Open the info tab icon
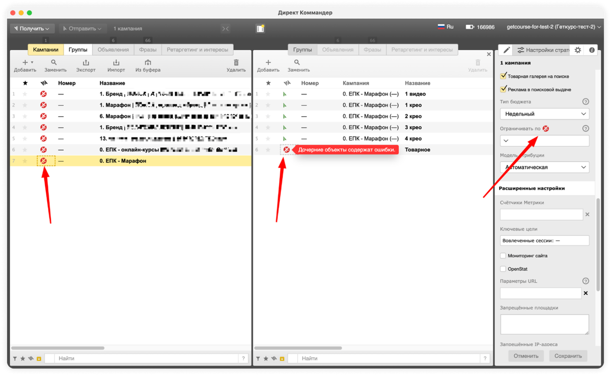The height and width of the screenshot is (376, 611). pyautogui.click(x=592, y=50)
